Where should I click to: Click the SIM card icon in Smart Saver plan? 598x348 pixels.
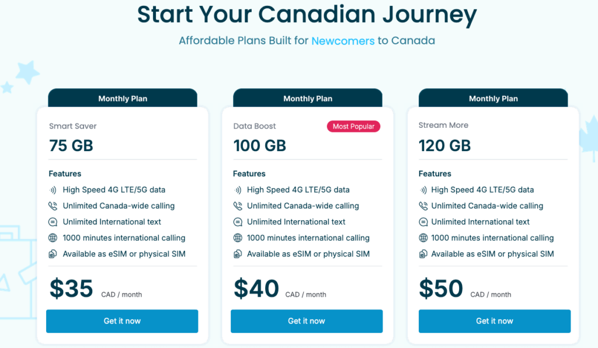[x=53, y=254]
